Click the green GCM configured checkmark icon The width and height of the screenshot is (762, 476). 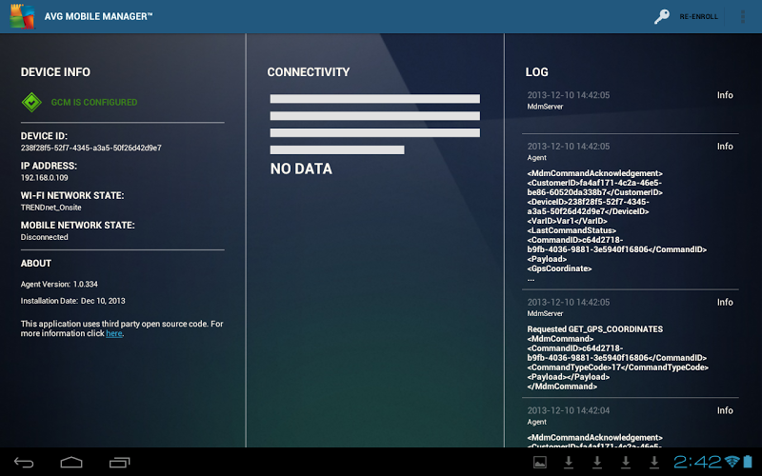[x=31, y=103]
